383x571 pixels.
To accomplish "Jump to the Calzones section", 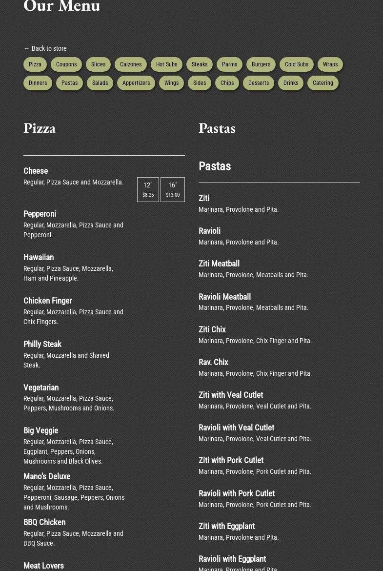I will 131,64.
